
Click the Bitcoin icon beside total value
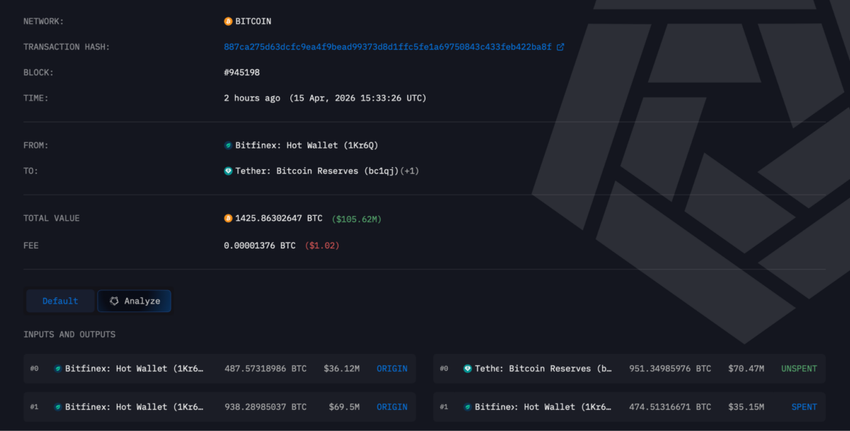coord(228,219)
